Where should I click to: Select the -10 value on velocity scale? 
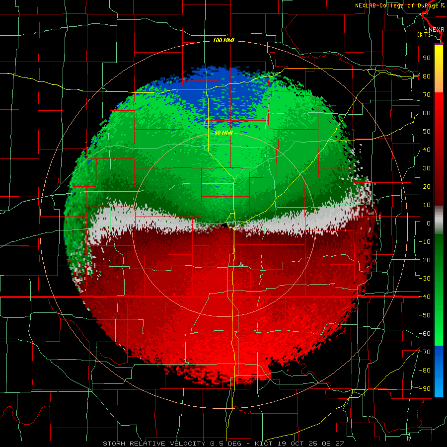[425, 242]
